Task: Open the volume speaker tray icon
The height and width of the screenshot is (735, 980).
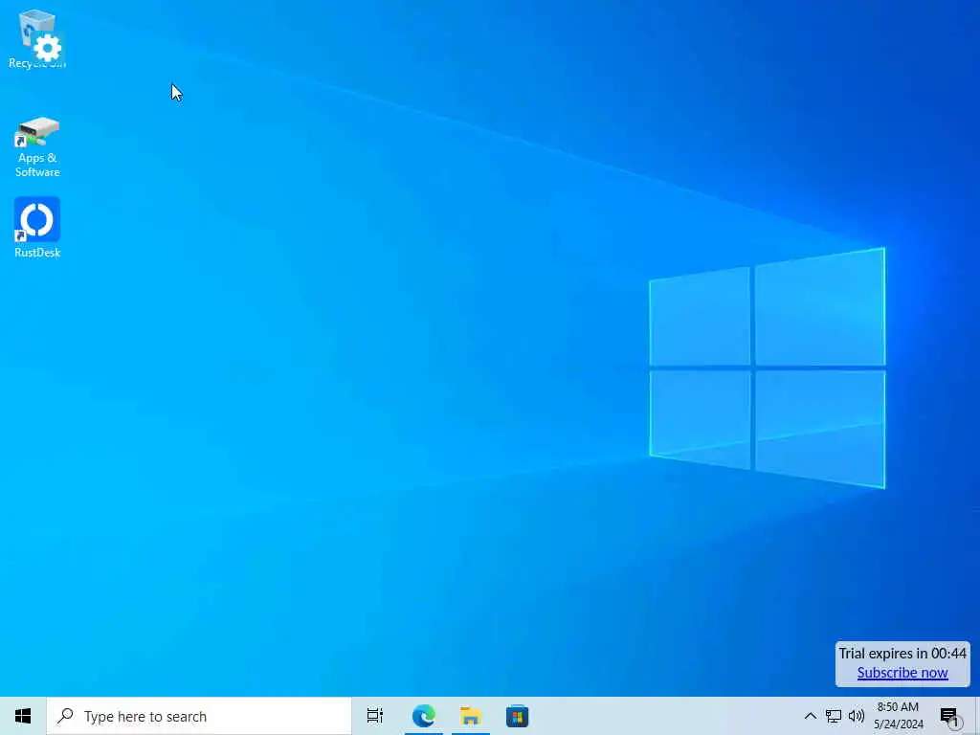Action: pyautogui.click(x=857, y=716)
